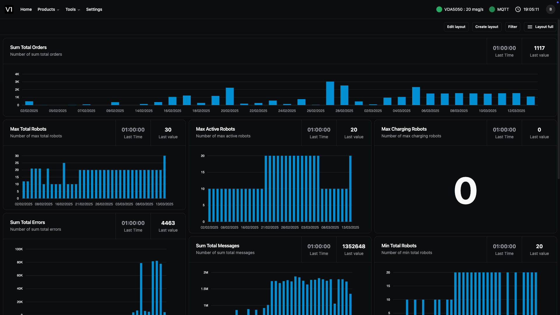
Task: Open the user avatar B menu
Action: [x=551, y=9]
